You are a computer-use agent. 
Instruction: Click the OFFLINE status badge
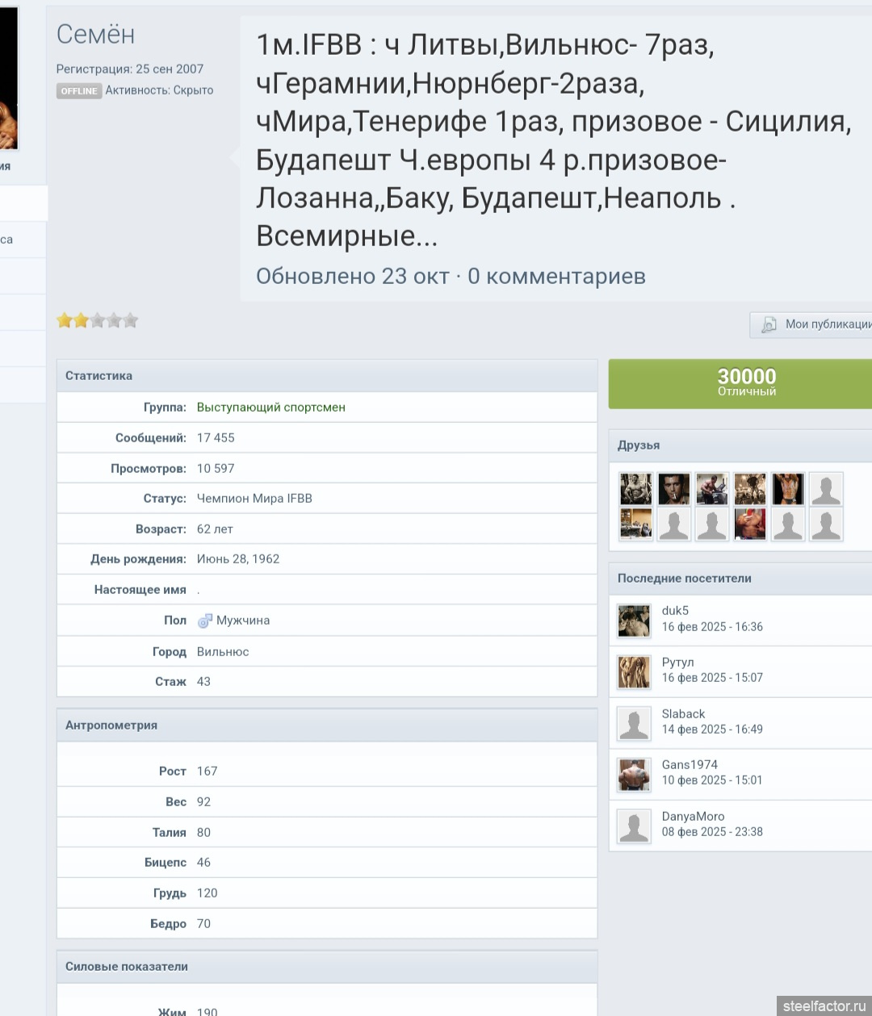(x=79, y=91)
